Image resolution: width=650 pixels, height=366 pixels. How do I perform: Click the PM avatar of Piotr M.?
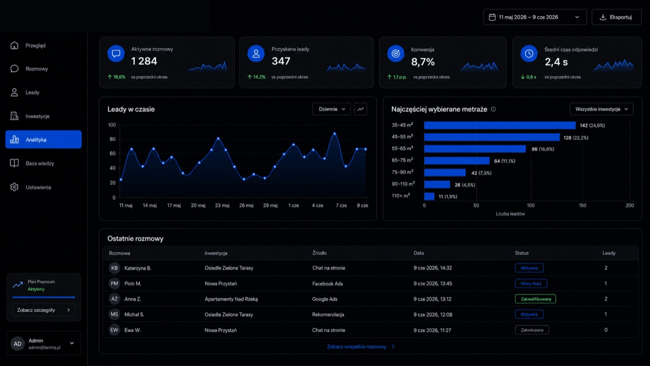pos(114,284)
